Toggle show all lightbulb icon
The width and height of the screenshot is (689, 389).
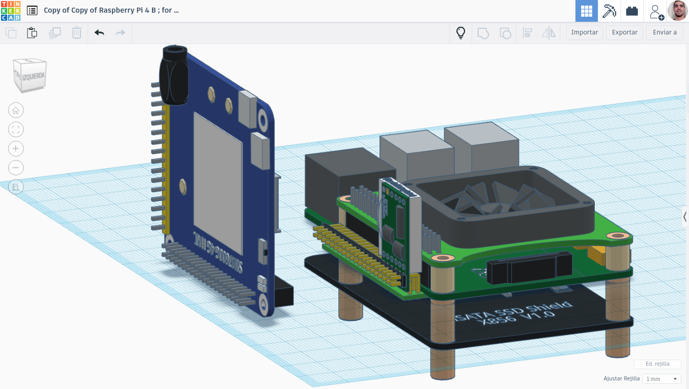coord(461,33)
